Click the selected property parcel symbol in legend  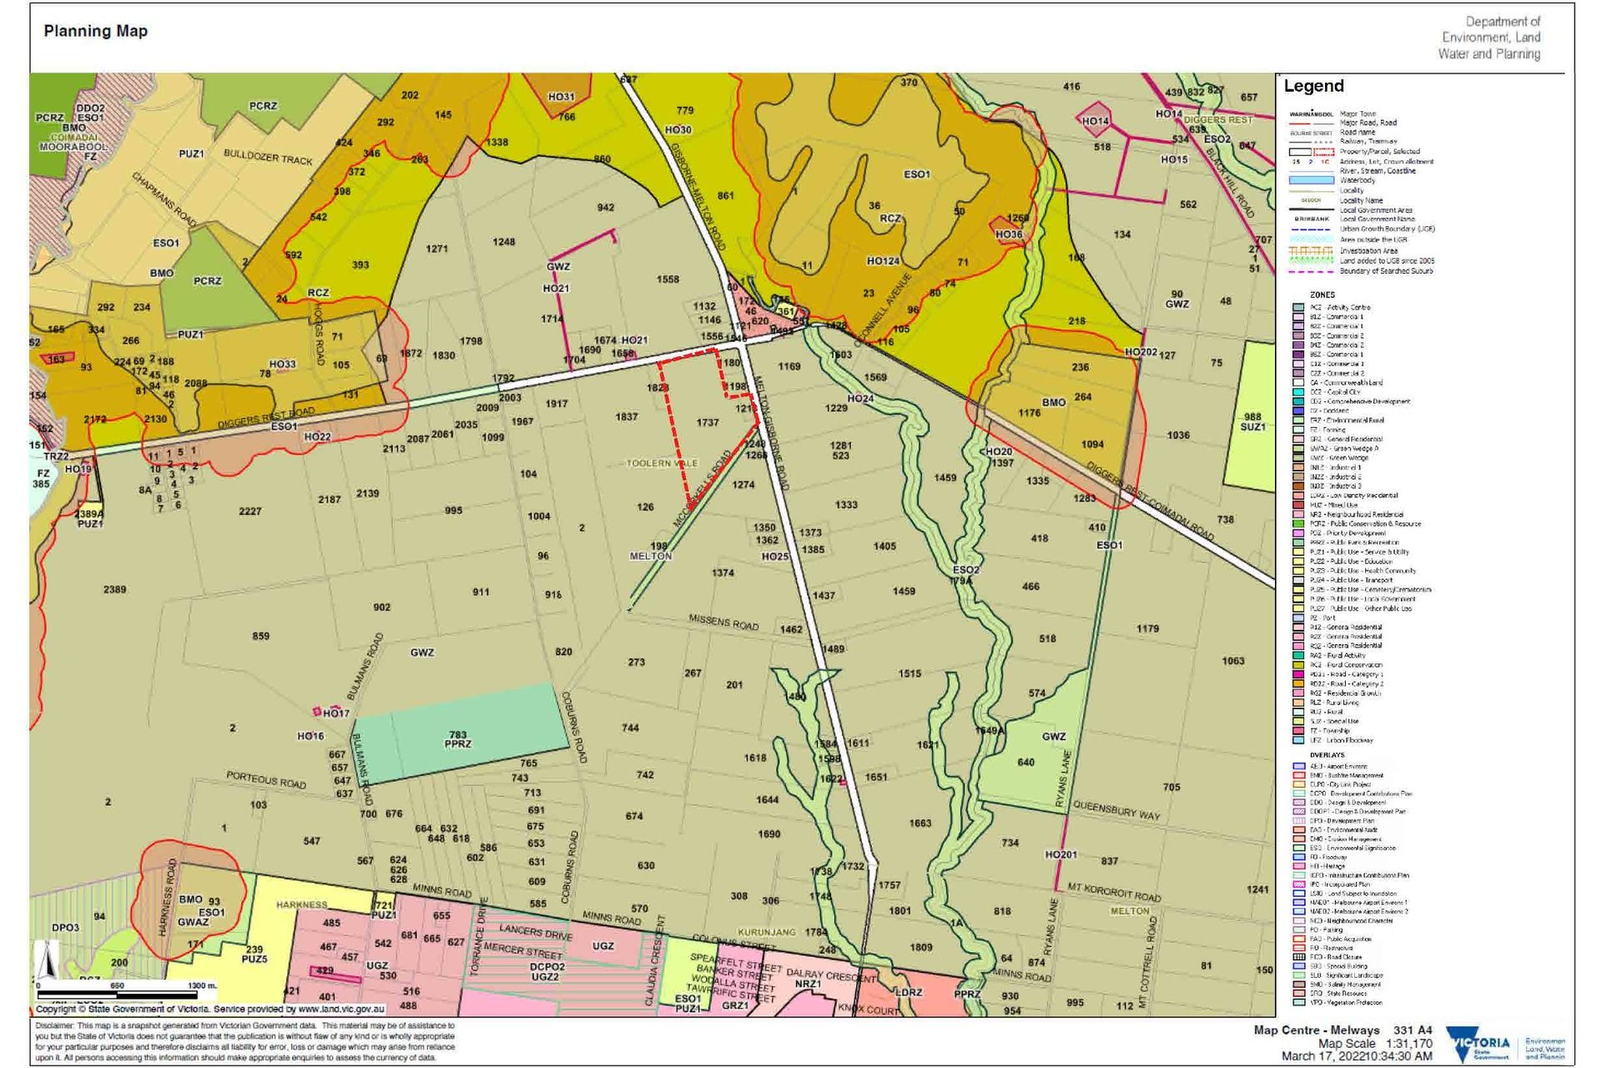pyautogui.click(x=1323, y=152)
